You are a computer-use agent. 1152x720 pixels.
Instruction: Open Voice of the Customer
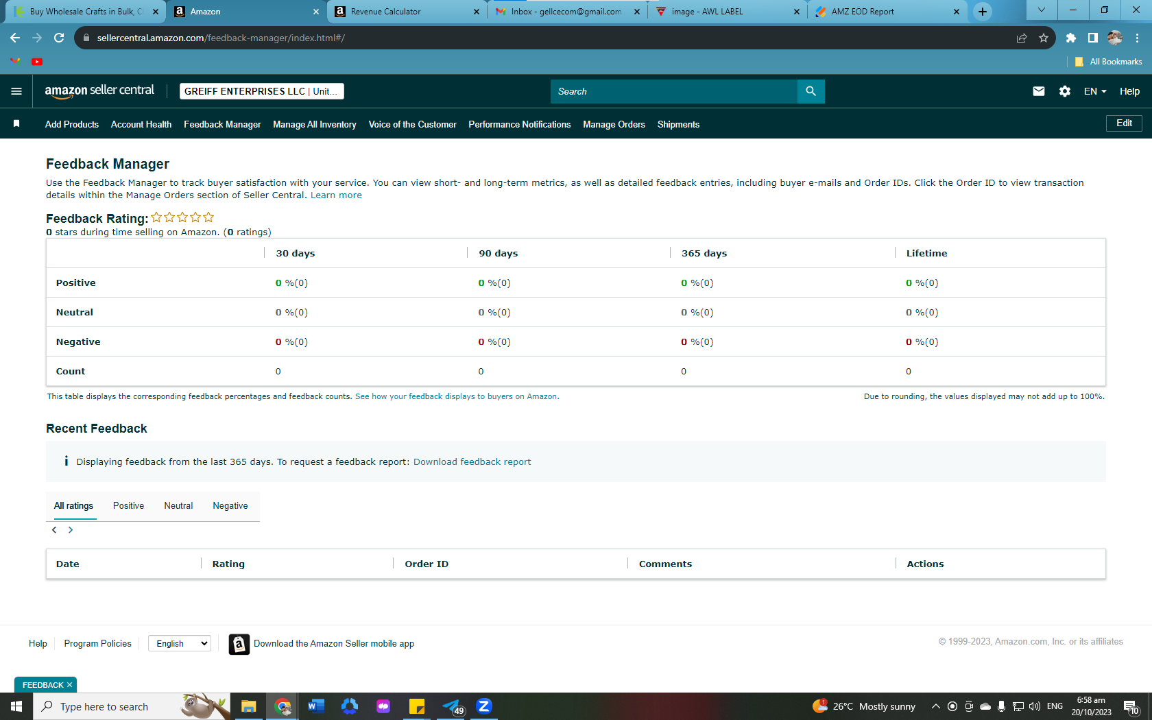(413, 124)
